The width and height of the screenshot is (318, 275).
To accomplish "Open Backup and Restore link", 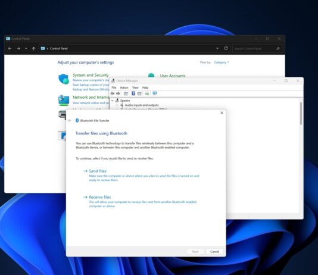I will coord(91,89).
